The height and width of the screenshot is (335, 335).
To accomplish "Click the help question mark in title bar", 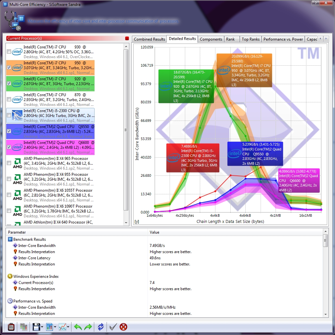I will click(316, 3).
